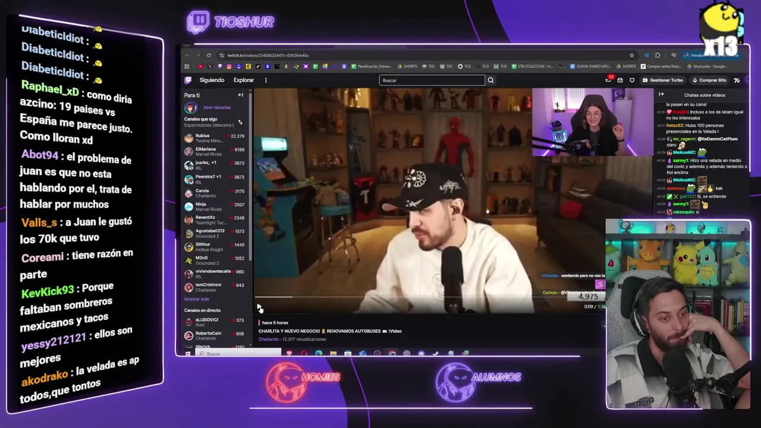The height and width of the screenshot is (428, 761).
Task: Open aLUDOVICI live channel in sidebar
Action: (x=214, y=322)
